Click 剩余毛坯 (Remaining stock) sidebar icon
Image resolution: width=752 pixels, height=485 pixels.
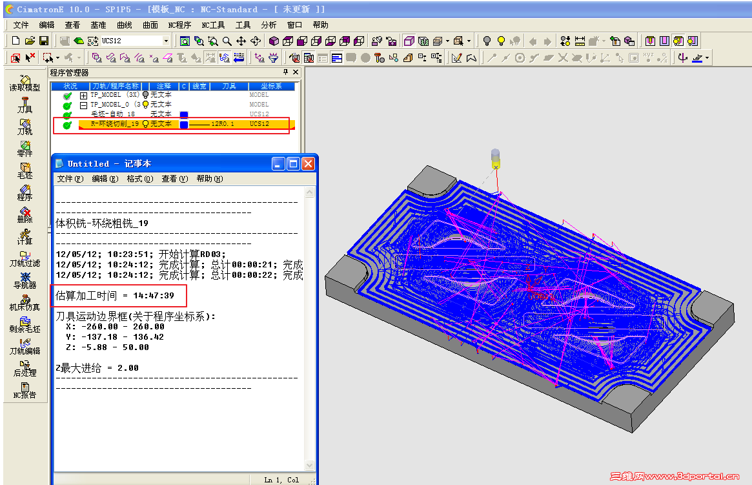(25, 325)
